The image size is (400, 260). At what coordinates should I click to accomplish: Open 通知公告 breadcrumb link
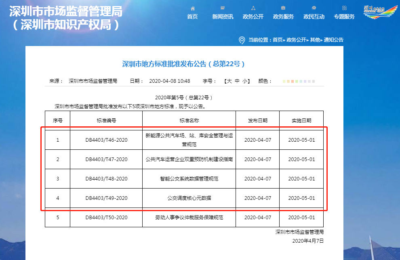pos(334,40)
